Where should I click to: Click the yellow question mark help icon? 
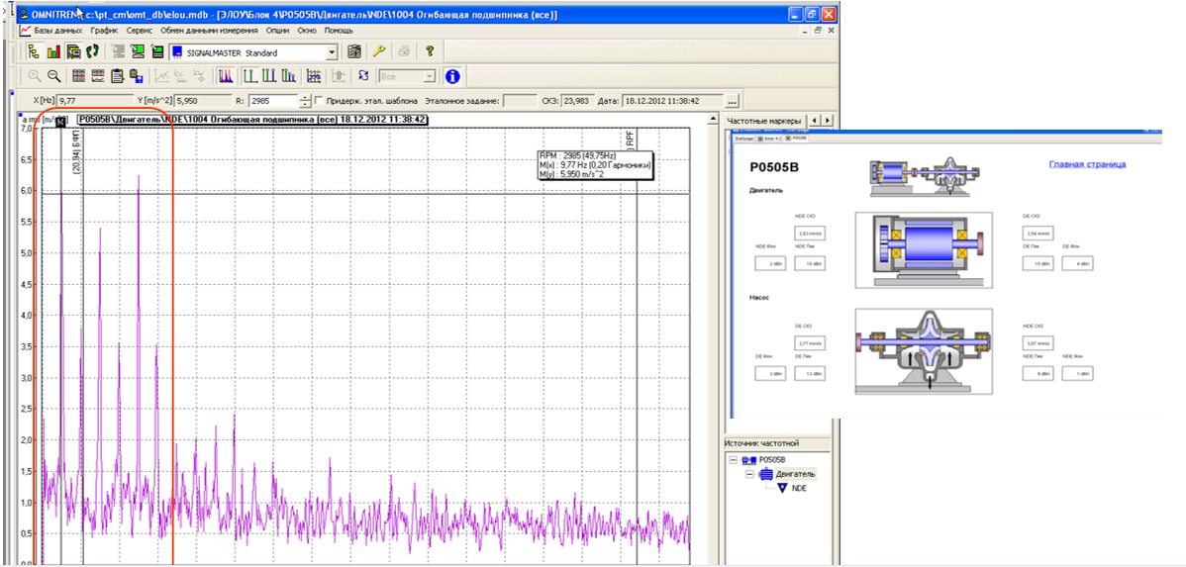pyautogui.click(x=429, y=51)
